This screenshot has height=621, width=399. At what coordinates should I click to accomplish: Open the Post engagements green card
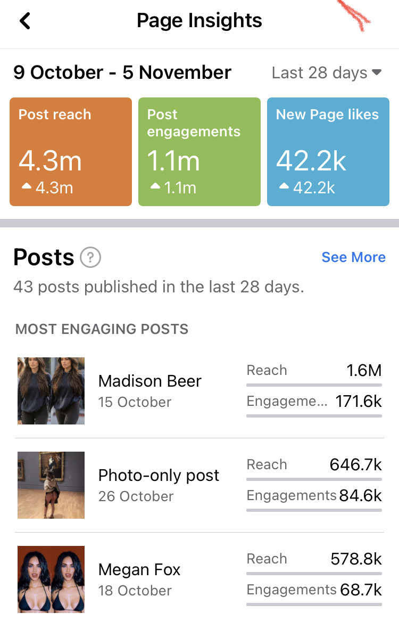(x=199, y=152)
